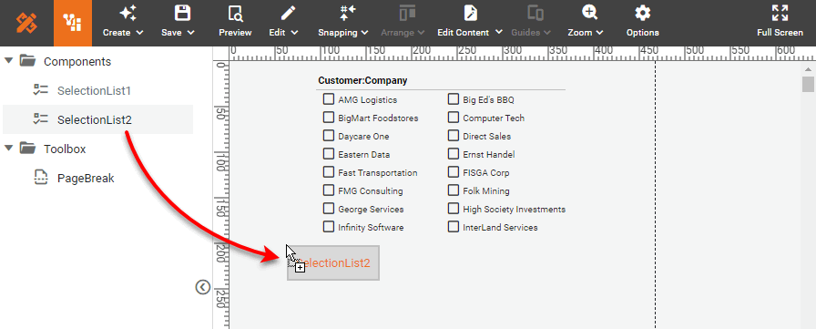Open the Snapping dropdown arrow

click(365, 32)
